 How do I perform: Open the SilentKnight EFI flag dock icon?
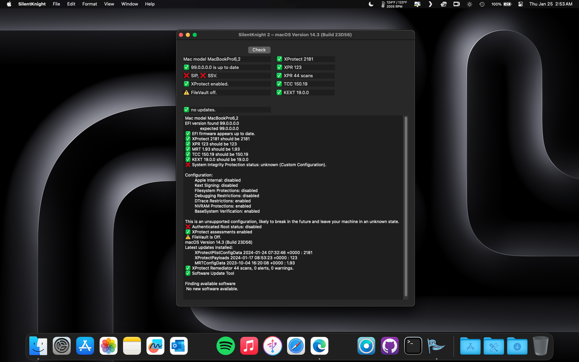click(x=436, y=346)
